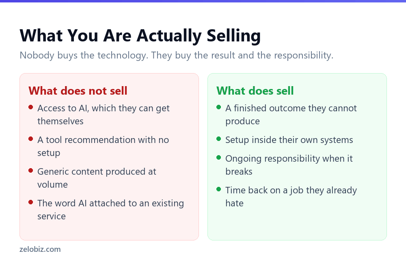
Task: Click the subtitle 'Nobody buys the technology'
Action: click(177, 55)
